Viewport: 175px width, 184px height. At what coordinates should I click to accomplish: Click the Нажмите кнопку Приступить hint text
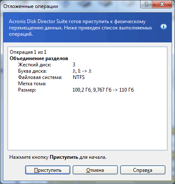(x=58, y=157)
